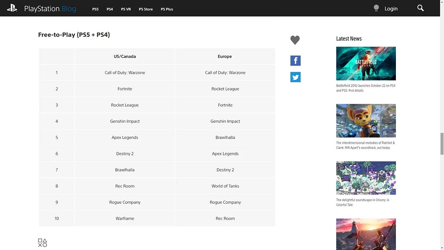The height and width of the screenshot is (250, 444).
Task: Click rank number 5 in the table
Action: (57, 137)
